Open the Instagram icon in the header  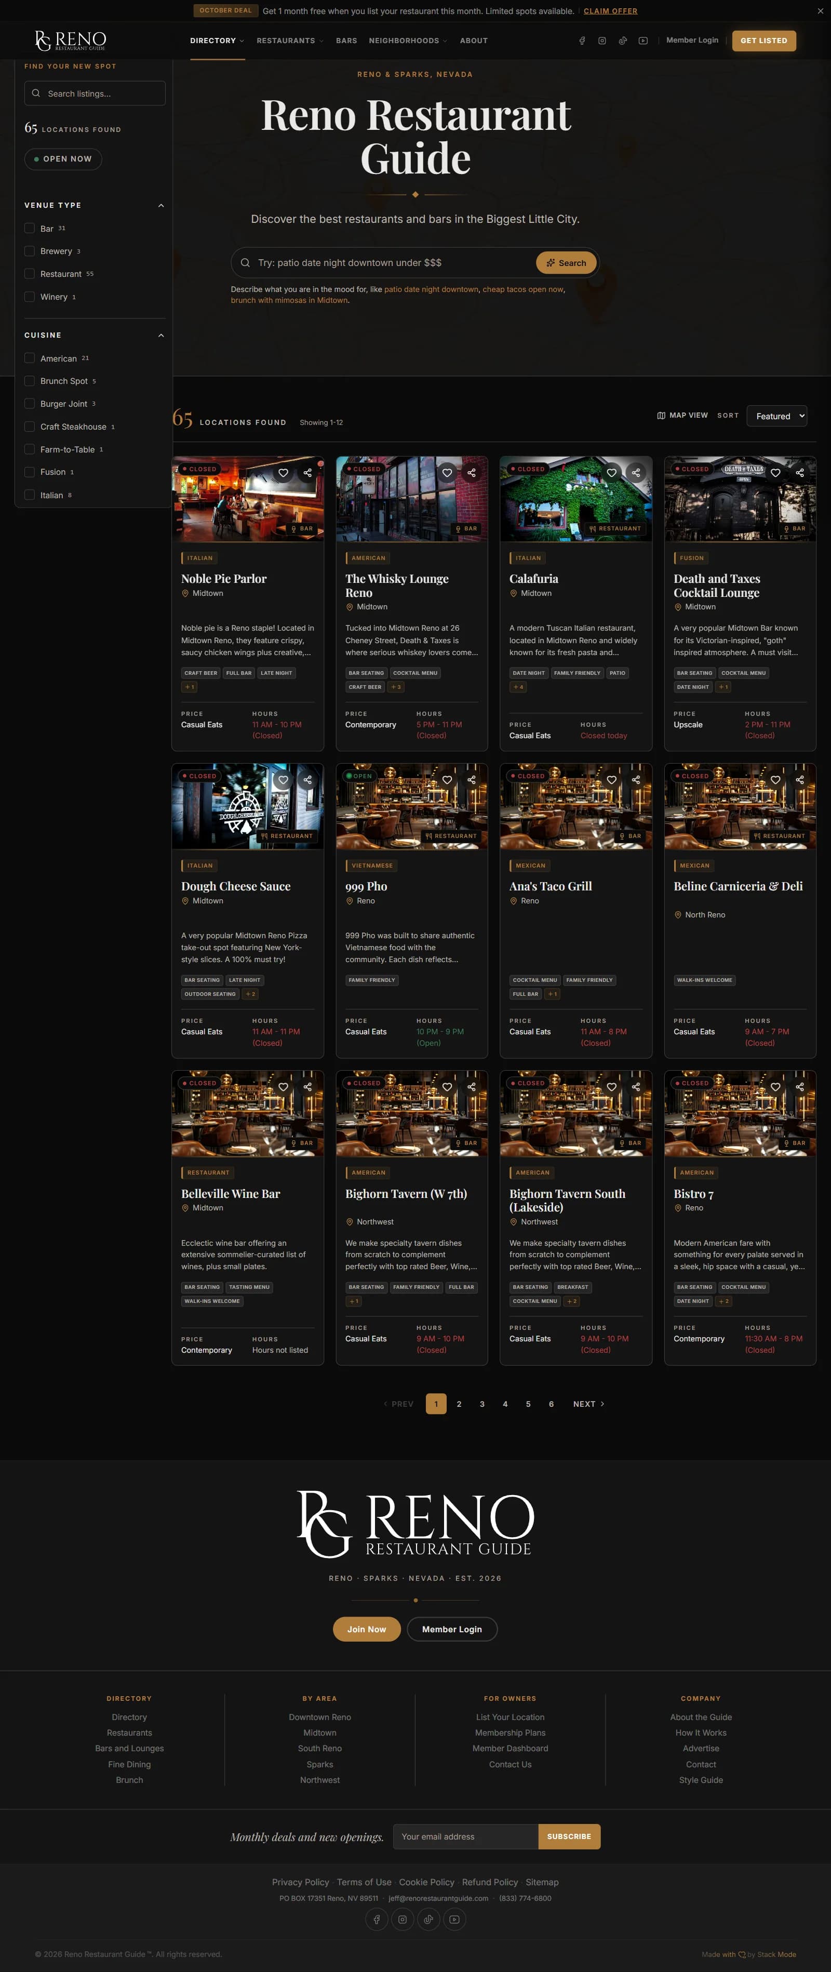pos(602,41)
